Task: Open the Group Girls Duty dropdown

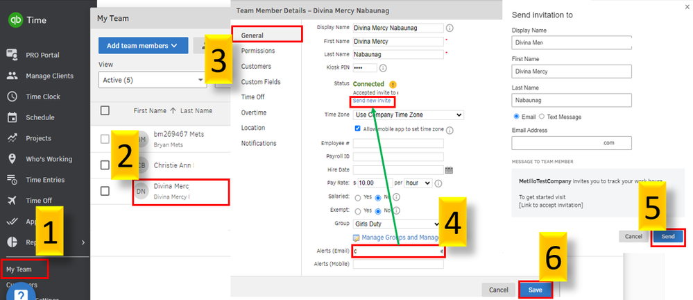Action: pos(396,224)
